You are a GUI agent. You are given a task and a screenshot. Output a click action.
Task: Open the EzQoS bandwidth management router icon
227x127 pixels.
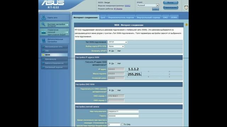[x=44, y=32]
